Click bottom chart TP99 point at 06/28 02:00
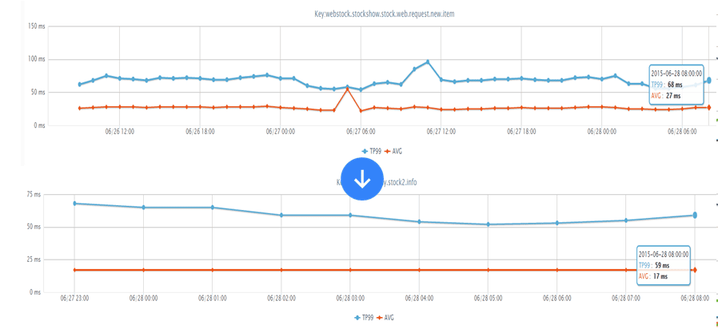The image size is (718, 329). coord(281,215)
